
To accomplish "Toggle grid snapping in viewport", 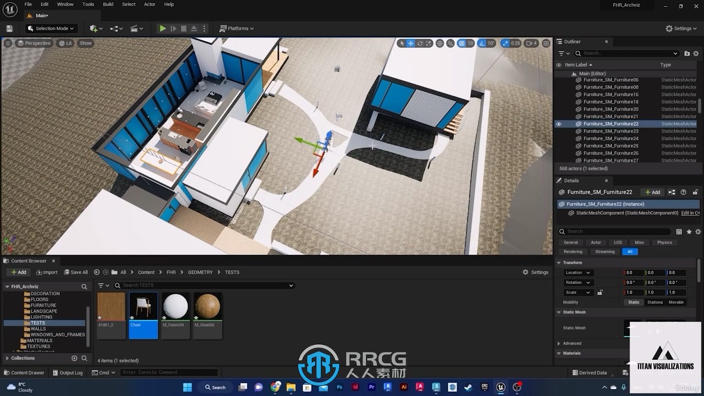I will tap(462, 43).
